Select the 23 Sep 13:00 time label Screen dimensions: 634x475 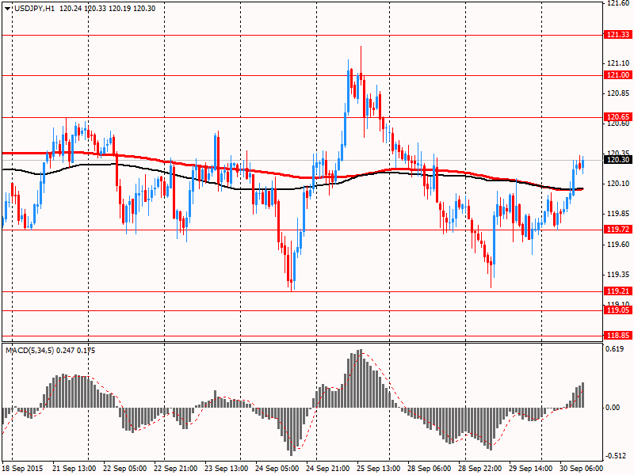(x=229, y=468)
